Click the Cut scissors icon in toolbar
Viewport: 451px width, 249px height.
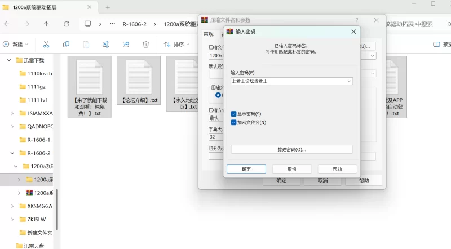(46, 44)
